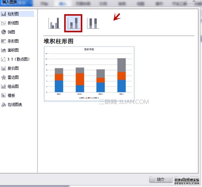Select the 面积图 area chart icon
This screenshot has height=187, width=202.
click(4, 50)
